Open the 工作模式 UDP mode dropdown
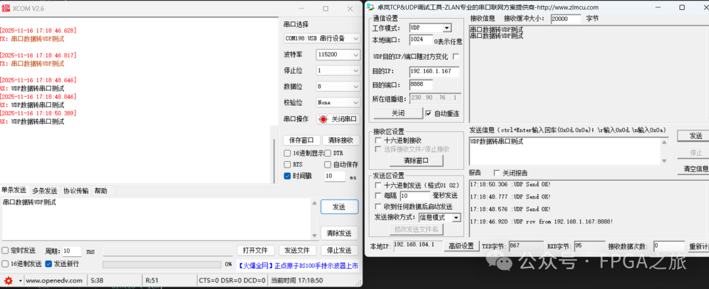The width and height of the screenshot is (709, 289). [430, 28]
